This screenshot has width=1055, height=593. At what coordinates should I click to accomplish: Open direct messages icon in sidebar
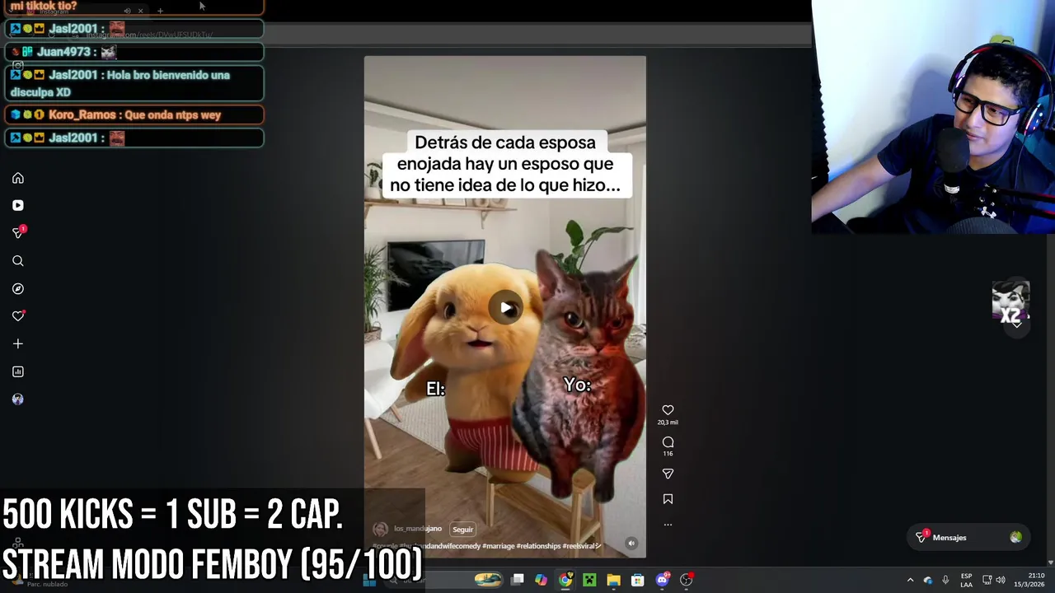coord(18,233)
